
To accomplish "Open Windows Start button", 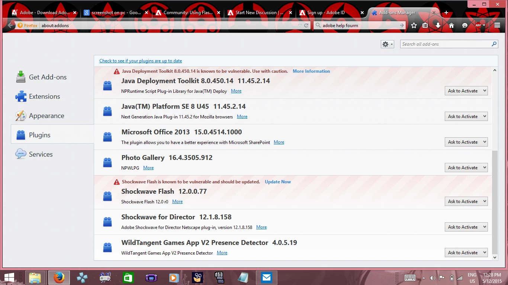I will (x=9, y=277).
